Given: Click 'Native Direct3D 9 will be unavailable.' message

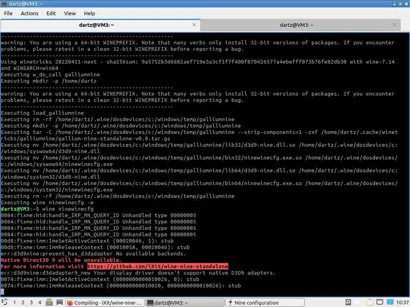Looking at the screenshot, I should [61, 260].
